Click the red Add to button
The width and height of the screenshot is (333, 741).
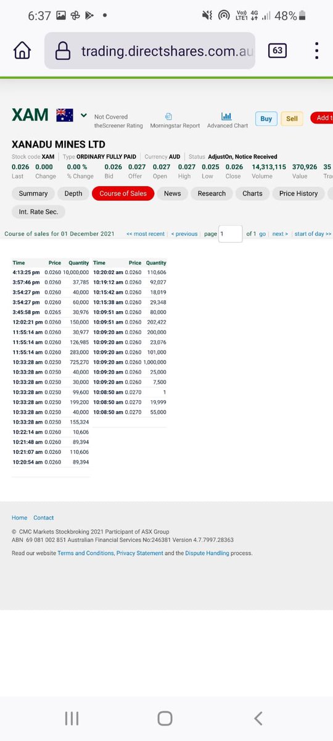click(x=321, y=118)
